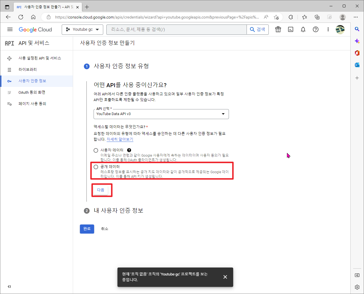Open the Youtube gc project selector
Viewport: 364px width, 294px height.
tap(82, 29)
